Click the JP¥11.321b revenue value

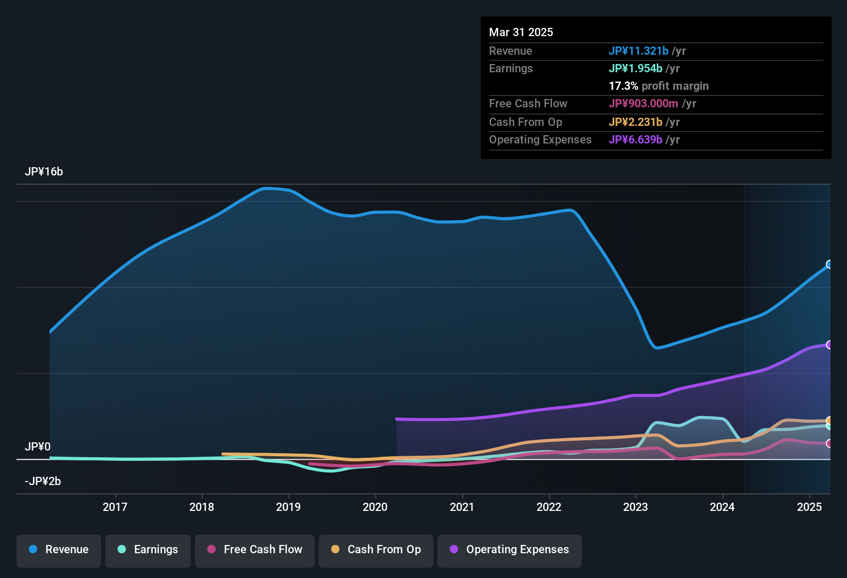point(639,51)
